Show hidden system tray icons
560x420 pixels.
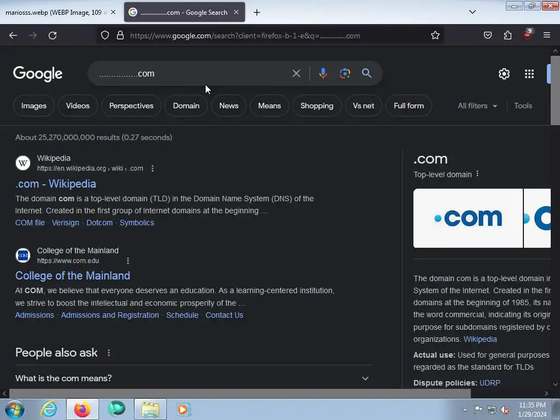click(x=465, y=410)
